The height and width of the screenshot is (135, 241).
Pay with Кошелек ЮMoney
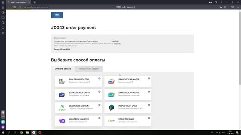[x=78, y=121]
